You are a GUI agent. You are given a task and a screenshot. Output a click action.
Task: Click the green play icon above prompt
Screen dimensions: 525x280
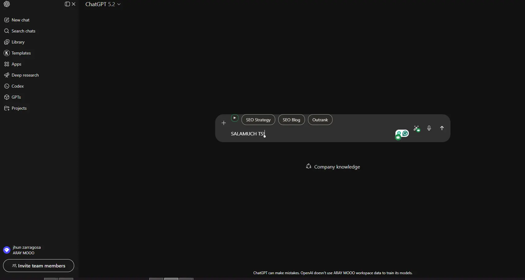tap(235, 118)
